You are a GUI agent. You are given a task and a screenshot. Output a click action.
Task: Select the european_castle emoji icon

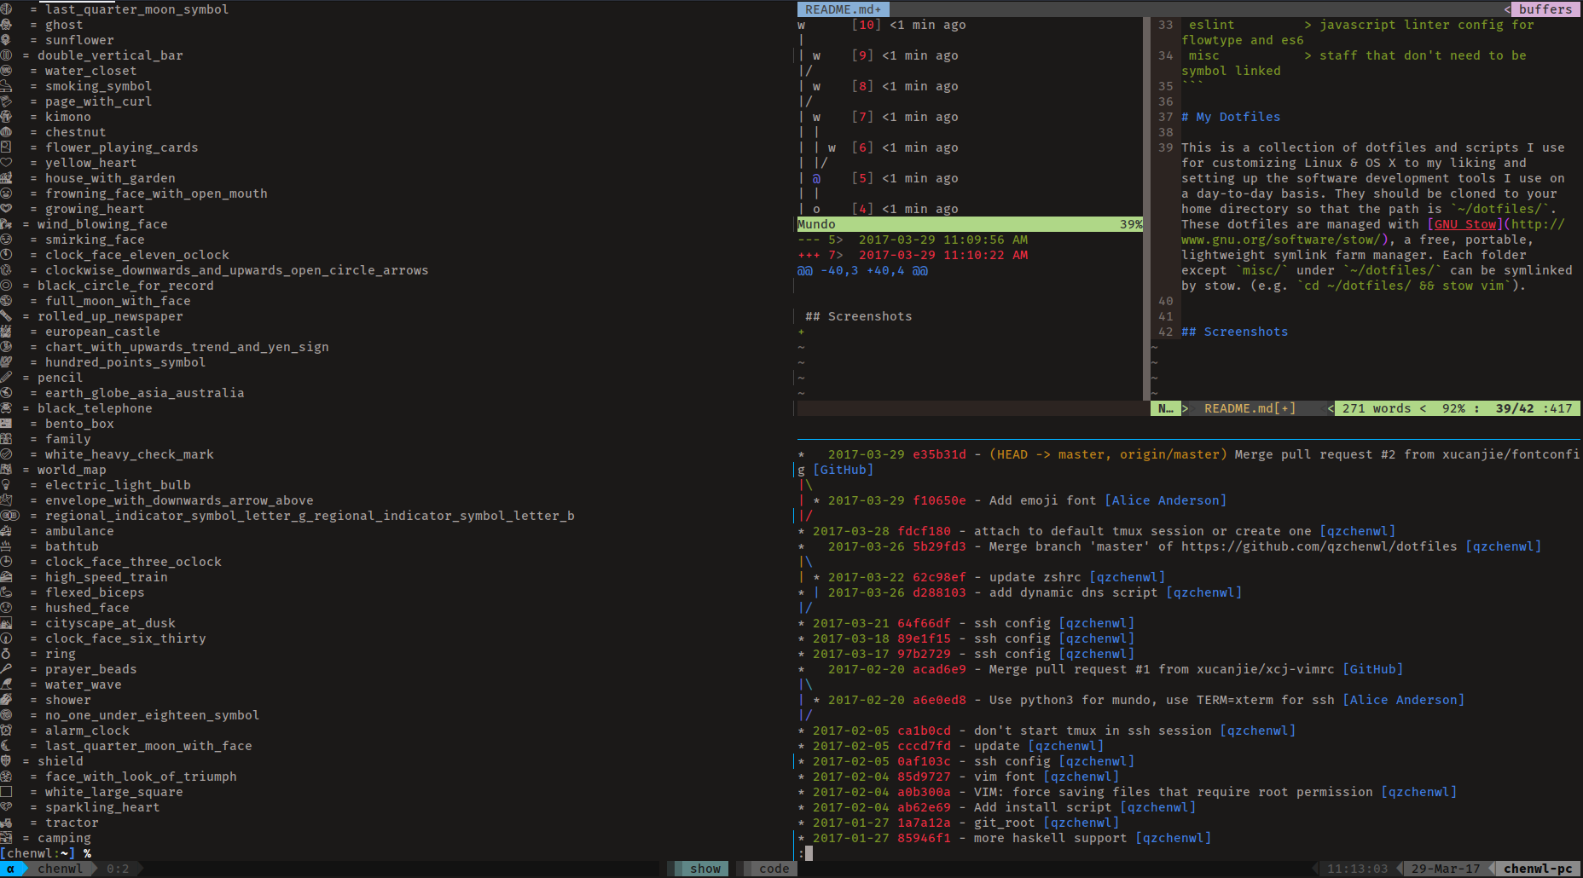(x=6, y=332)
